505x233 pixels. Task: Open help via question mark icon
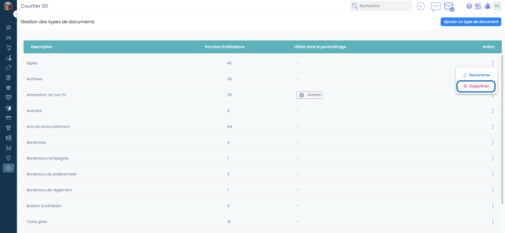(469, 6)
